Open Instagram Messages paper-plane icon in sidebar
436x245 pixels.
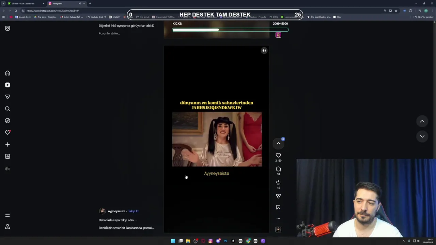pyautogui.click(x=7, y=97)
